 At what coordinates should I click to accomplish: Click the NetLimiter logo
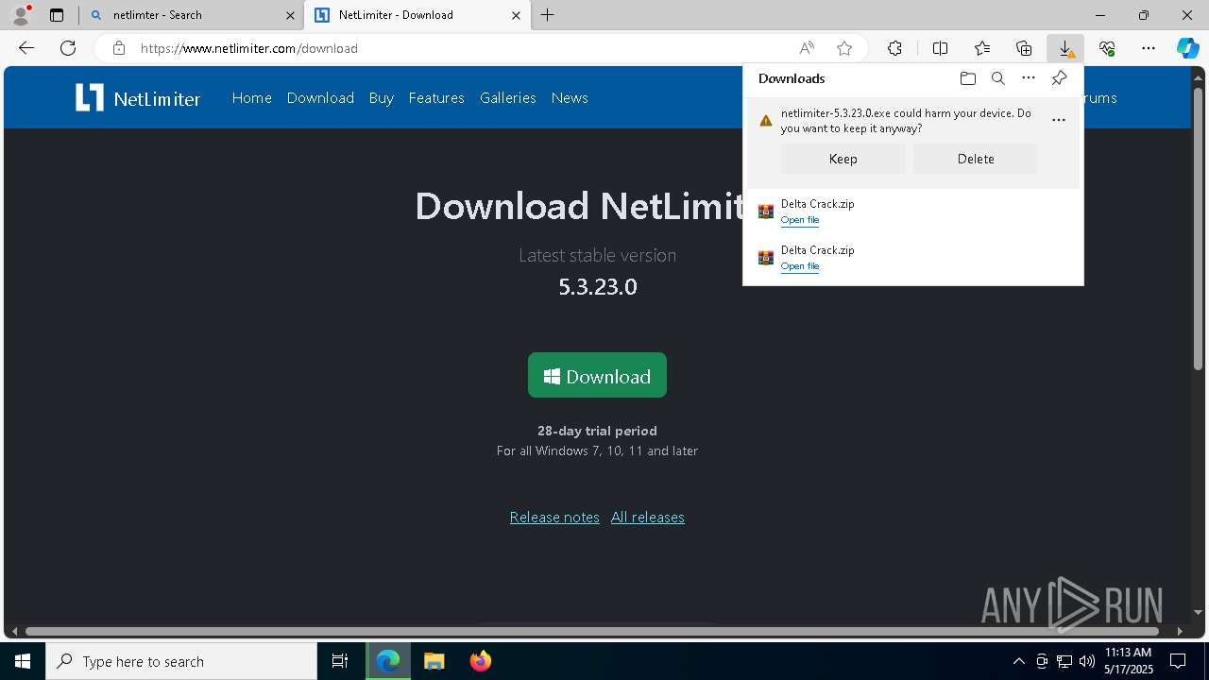click(138, 97)
